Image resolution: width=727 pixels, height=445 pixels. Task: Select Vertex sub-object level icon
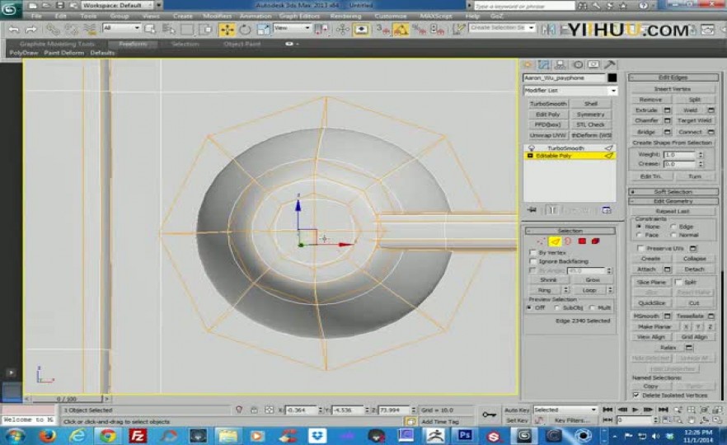(541, 241)
